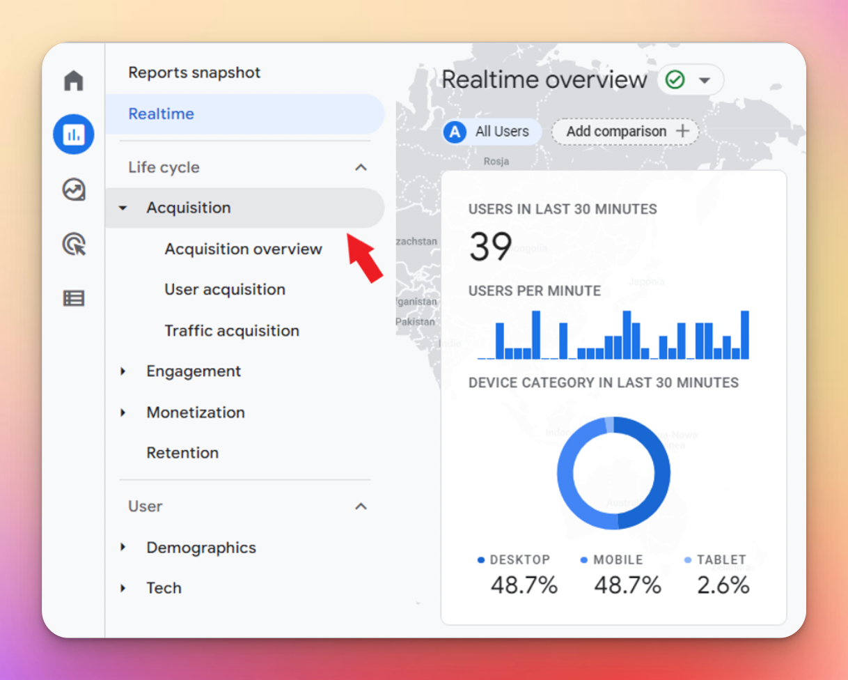Expand the Monetization tree arrow
This screenshot has height=680, width=848.
point(123,412)
